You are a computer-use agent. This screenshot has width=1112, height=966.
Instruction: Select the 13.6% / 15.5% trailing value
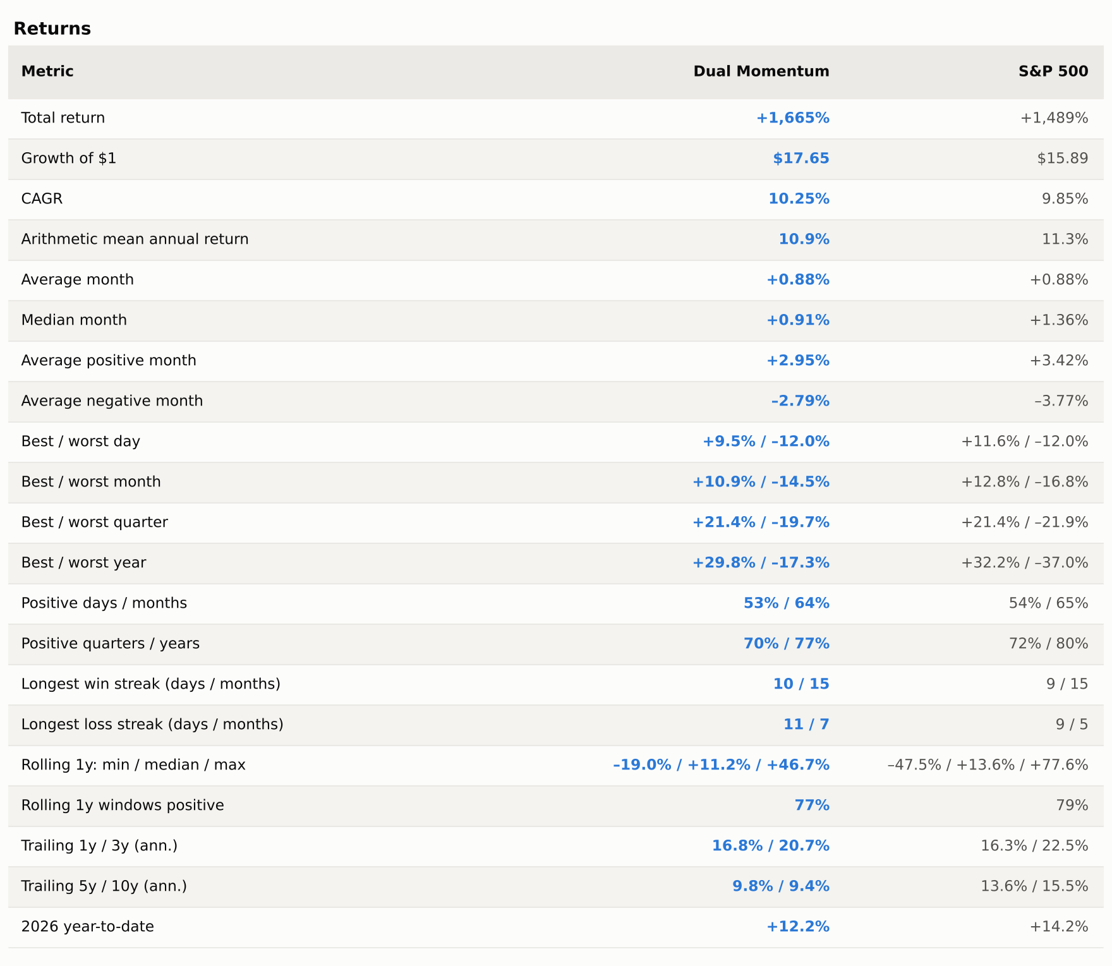(x=1034, y=886)
